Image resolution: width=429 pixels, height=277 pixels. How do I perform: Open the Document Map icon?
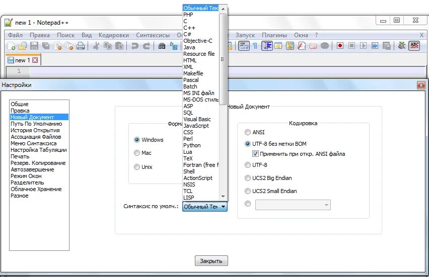[x=290, y=46]
